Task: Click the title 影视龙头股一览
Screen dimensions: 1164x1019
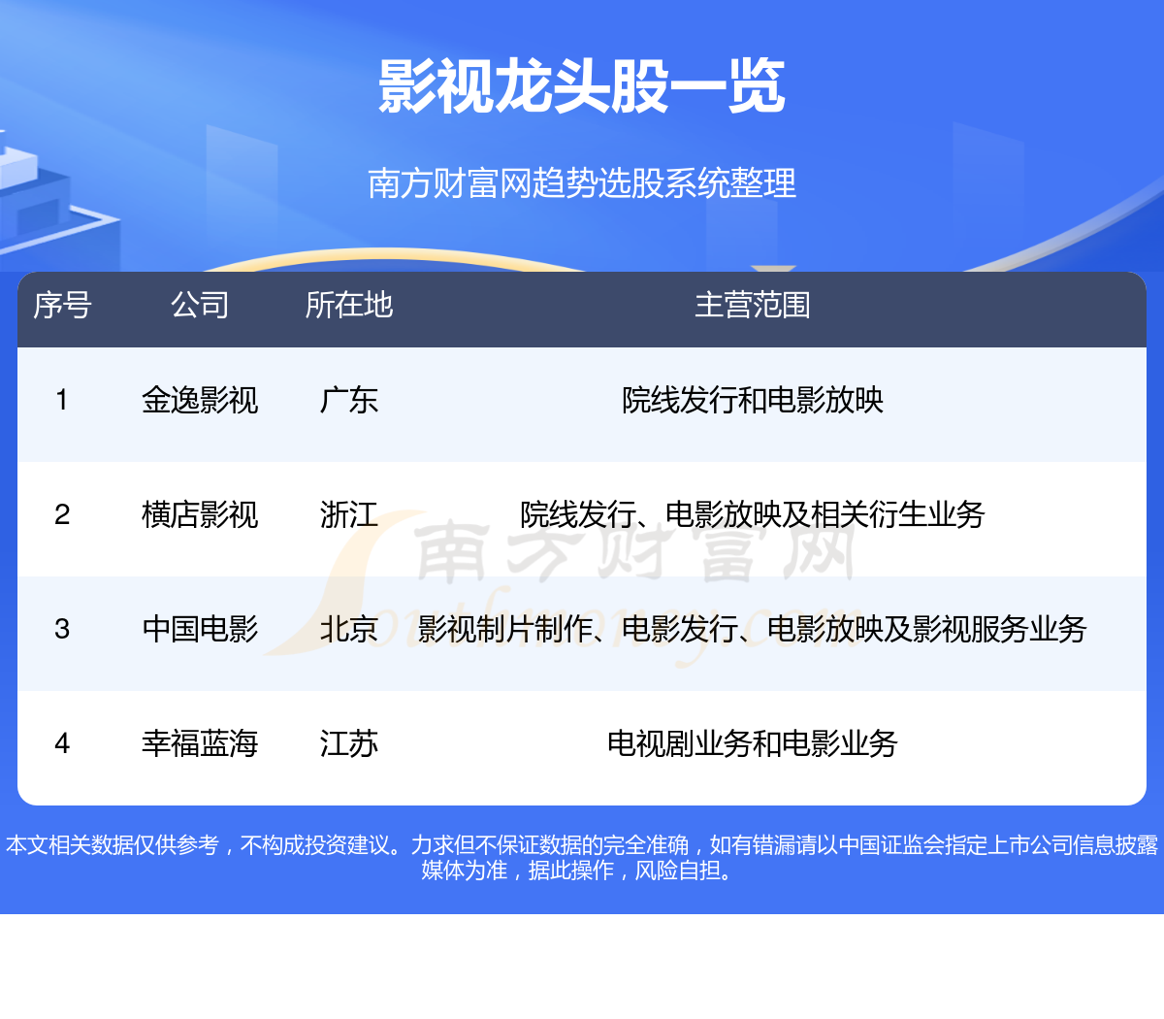Action: (581, 86)
